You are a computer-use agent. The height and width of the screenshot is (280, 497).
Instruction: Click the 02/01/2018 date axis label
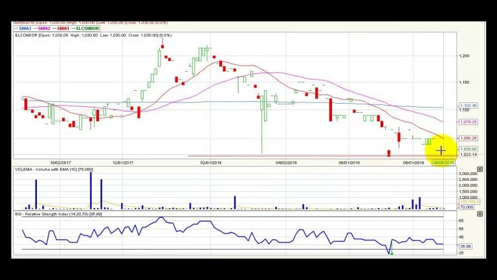click(x=211, y=163)
